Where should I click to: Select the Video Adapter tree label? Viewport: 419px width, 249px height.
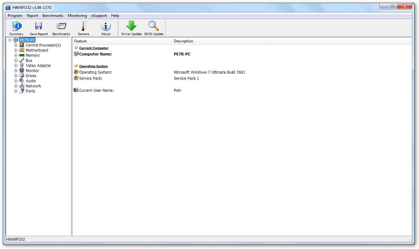click(x=38, y=66)
